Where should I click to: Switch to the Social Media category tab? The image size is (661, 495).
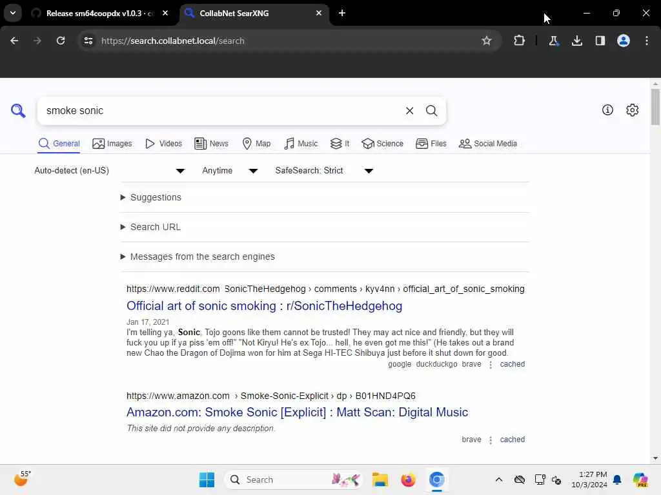coord(488,144)
